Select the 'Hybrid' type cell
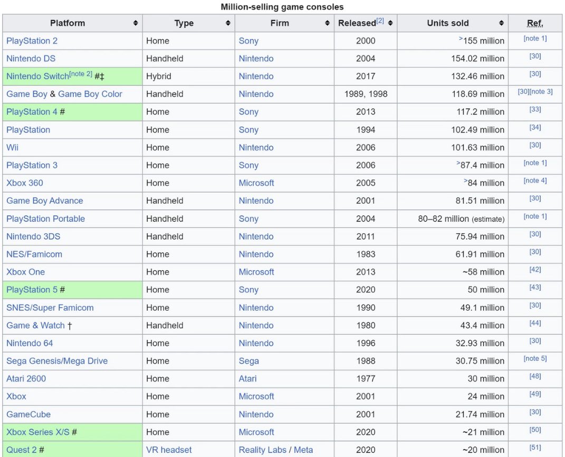This screenshot has width=565, height=457. click(x=188, y=77)
